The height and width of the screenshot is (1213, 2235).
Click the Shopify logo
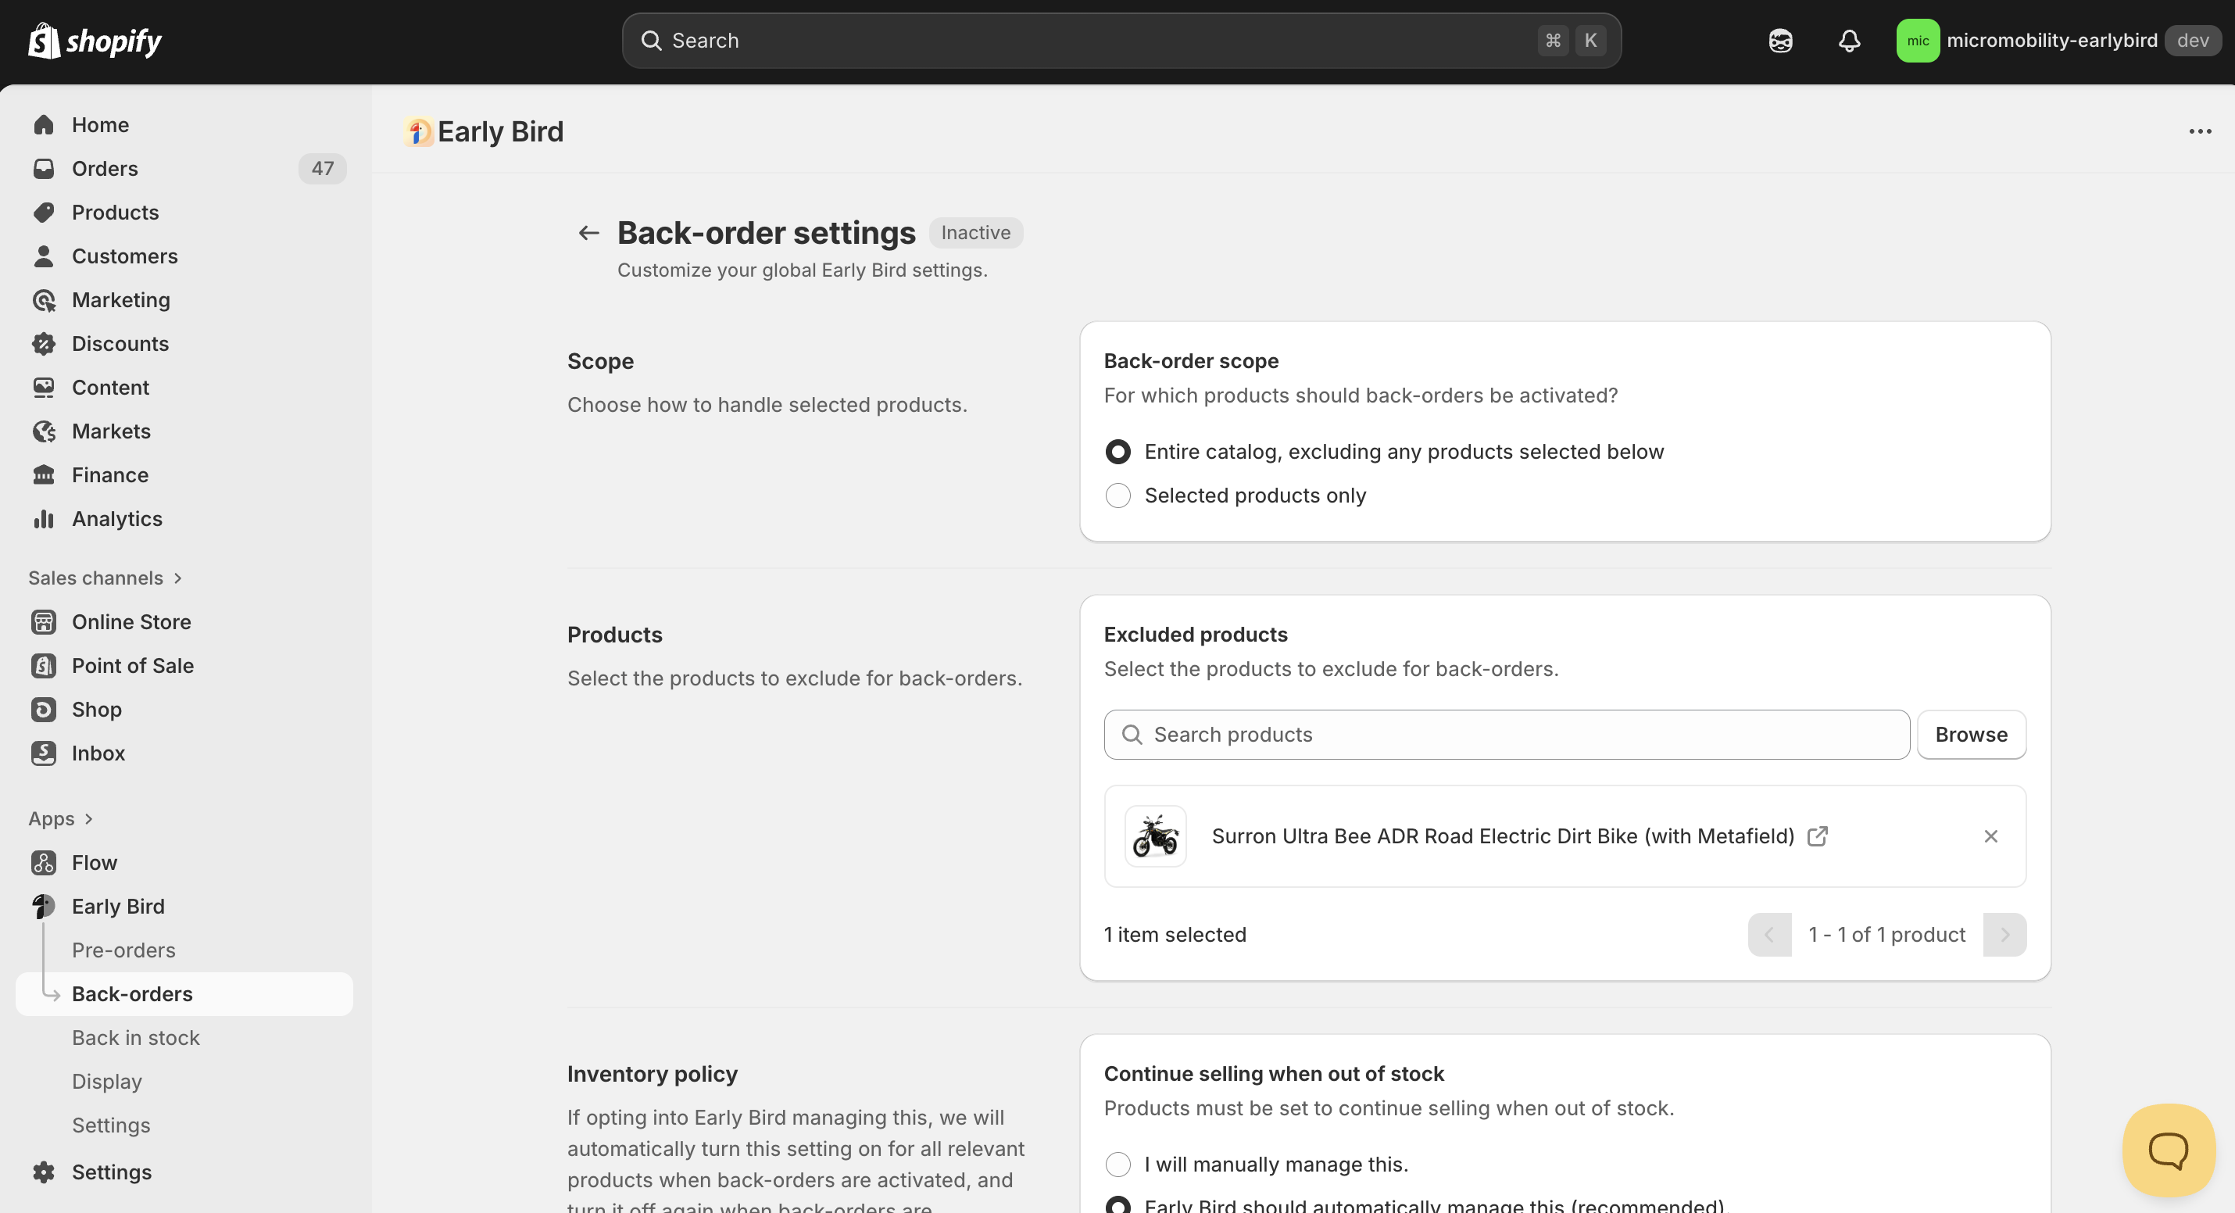click(x=95, y=41)
